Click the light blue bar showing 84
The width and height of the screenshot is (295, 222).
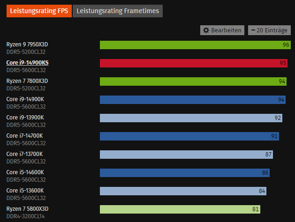[183, 191]
